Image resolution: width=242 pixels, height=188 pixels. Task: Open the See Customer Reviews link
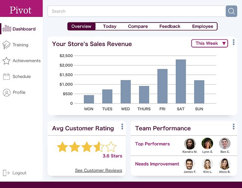(x=98, y=170)
